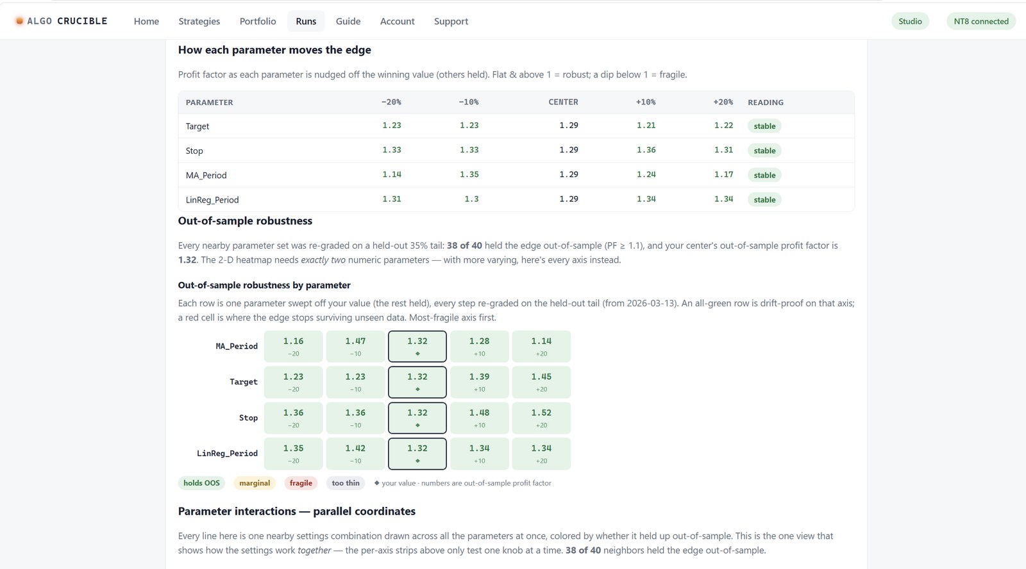Click the stable badge in MA_Period row
The image size is (1026, 569).
764,175
